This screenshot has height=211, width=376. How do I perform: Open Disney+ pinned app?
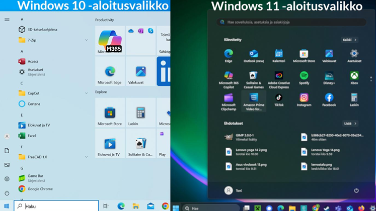(329, 78)
